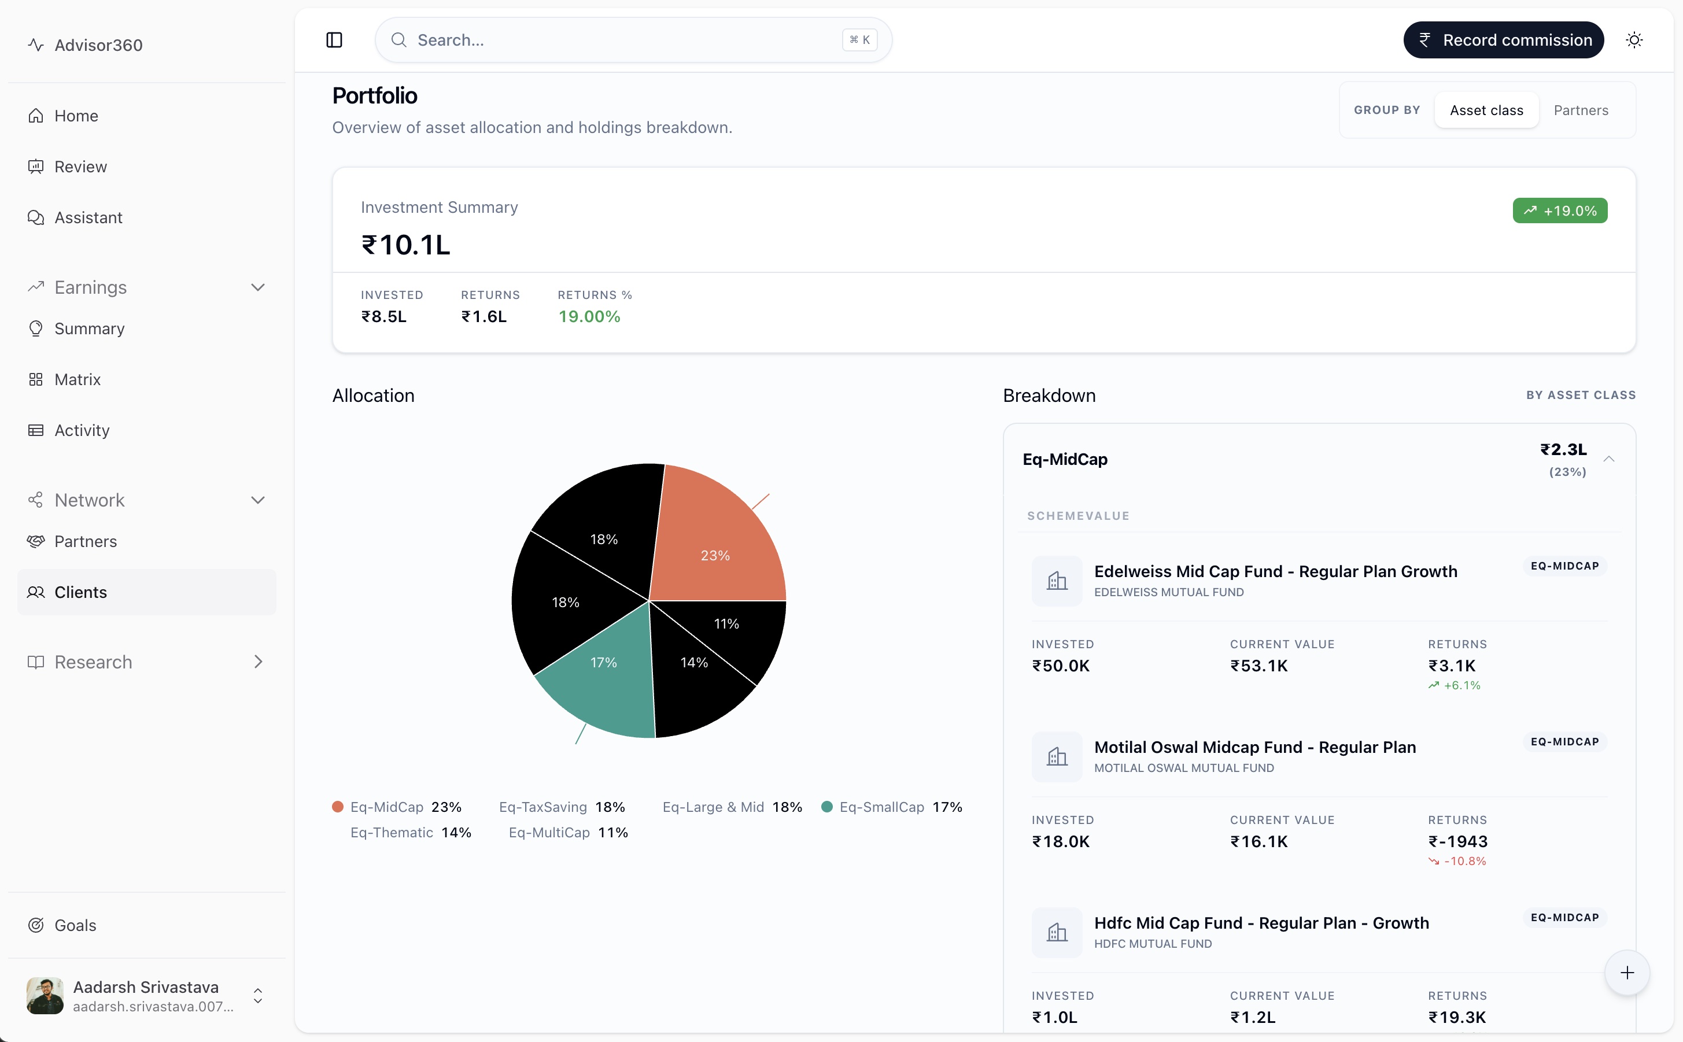
Task: Click the Research book icon
Action: click(36, 662)
